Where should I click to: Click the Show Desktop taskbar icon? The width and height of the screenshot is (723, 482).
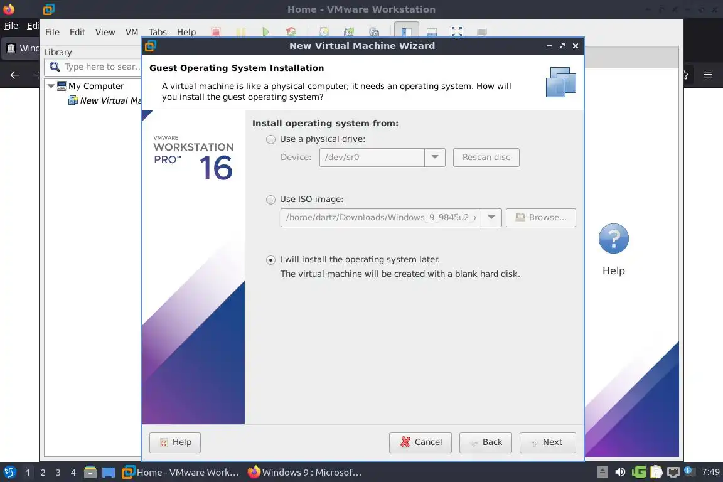click(x=109, y=473)
